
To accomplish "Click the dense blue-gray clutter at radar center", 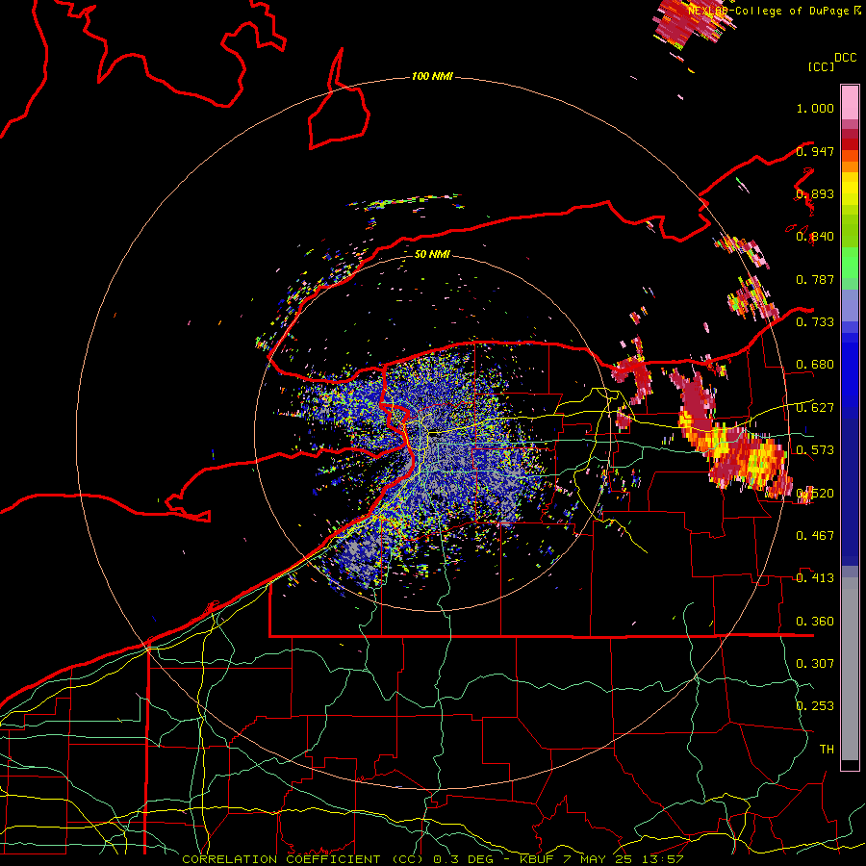I will click(436, 447).
